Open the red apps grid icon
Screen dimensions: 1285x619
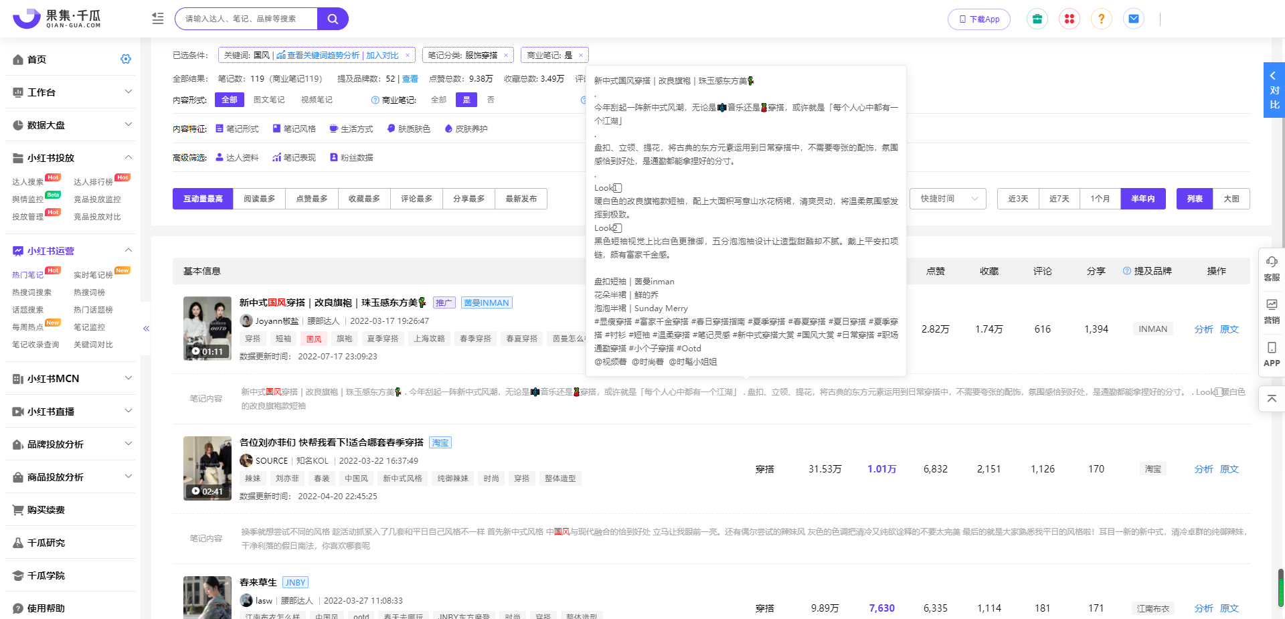click(1069, 19)
